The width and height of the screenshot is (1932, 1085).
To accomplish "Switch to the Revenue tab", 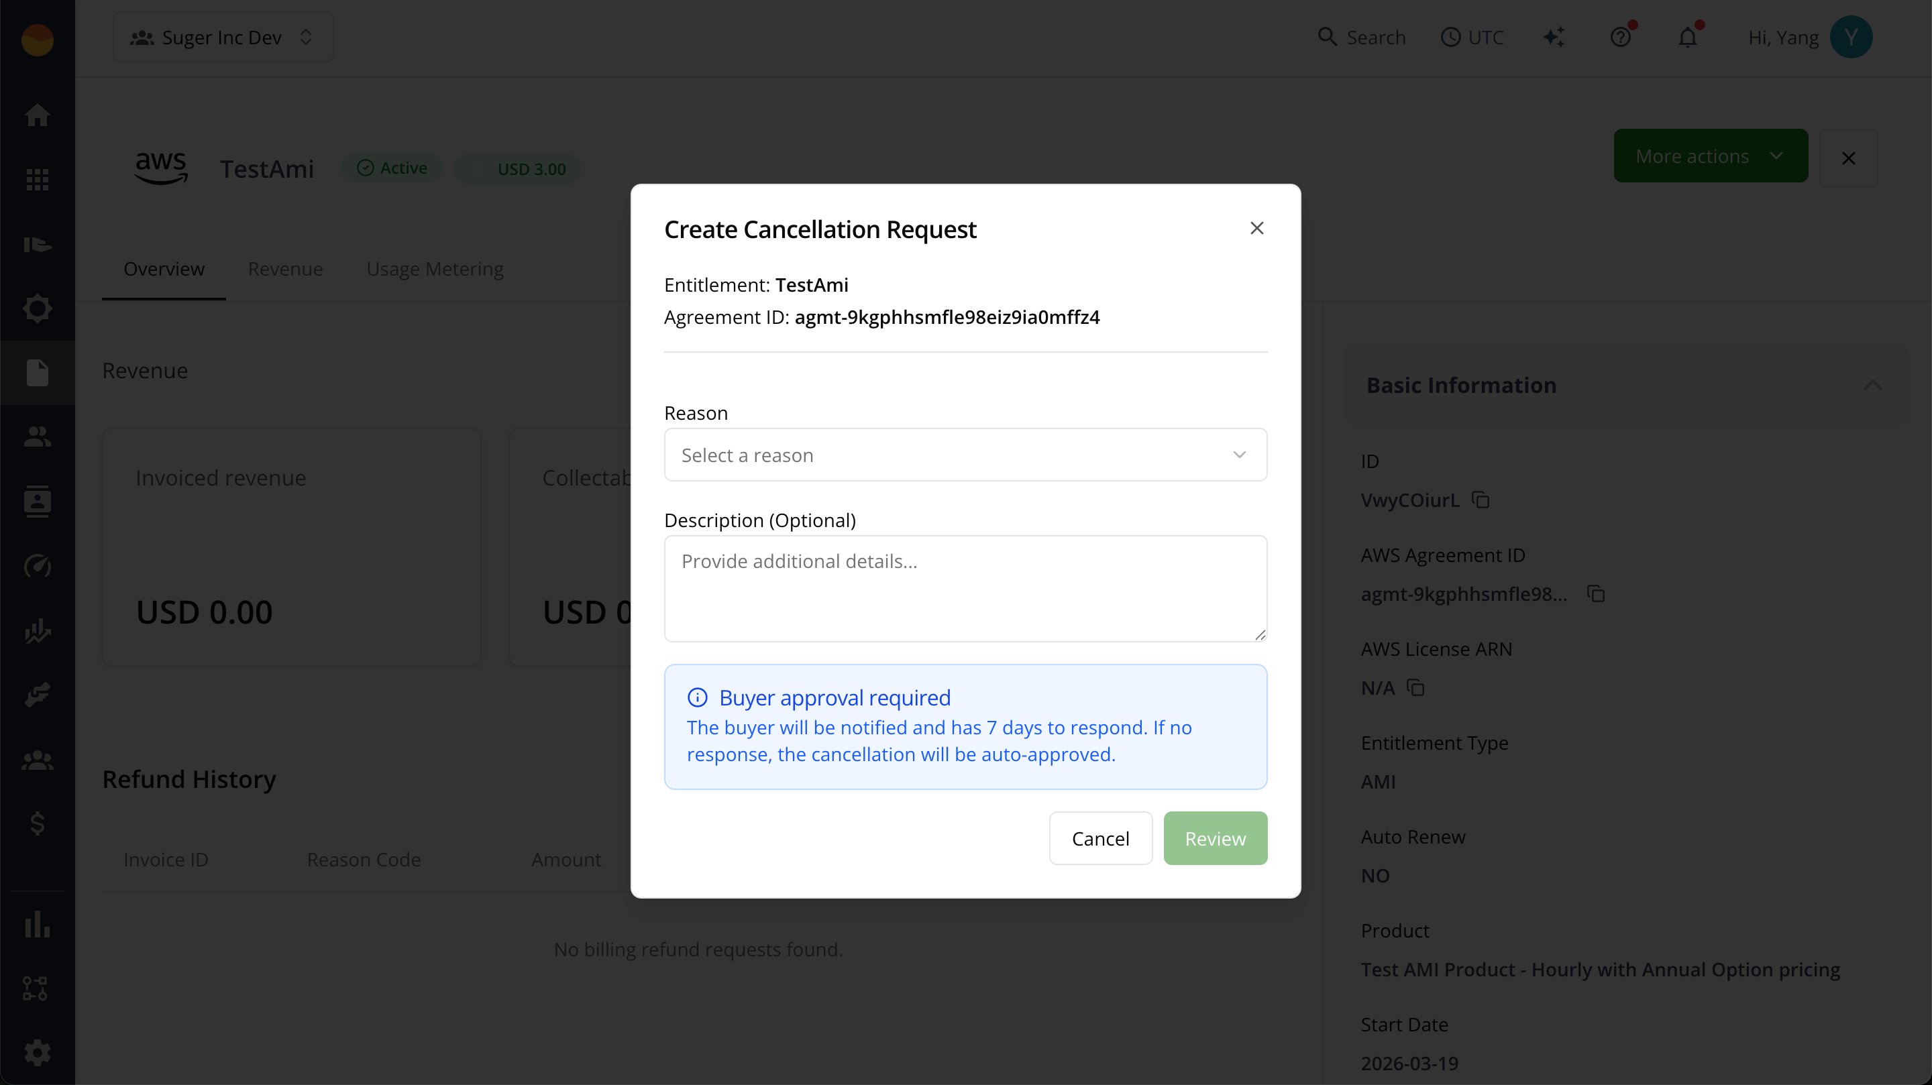I will click(x=285, y=268).
